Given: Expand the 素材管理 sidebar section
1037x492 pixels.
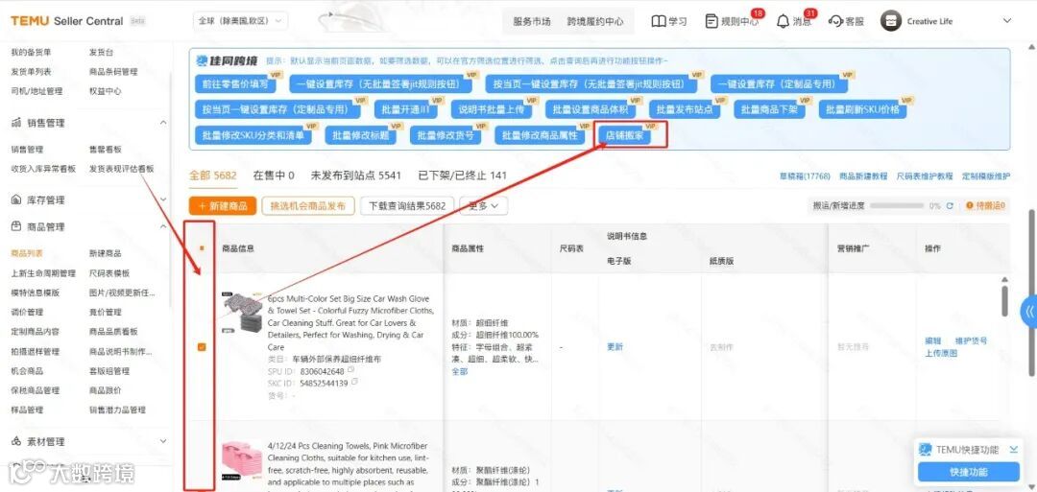Looking at the screenshot, I should (x=163, y=441).
